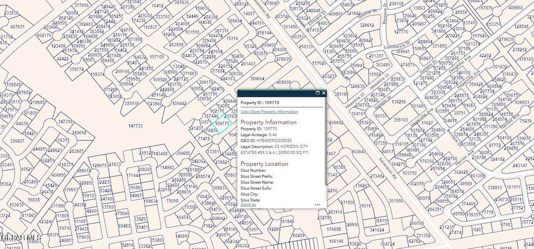Select parcel 138296 on the map
This screenshot has height=249, width=534.
pos(399,101)
